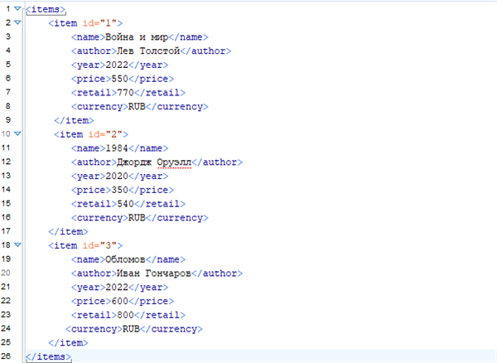Image resolution: width=497 pixels, height=363 pixels.
Task: Click the name value 1984
Action: [118, 148]
